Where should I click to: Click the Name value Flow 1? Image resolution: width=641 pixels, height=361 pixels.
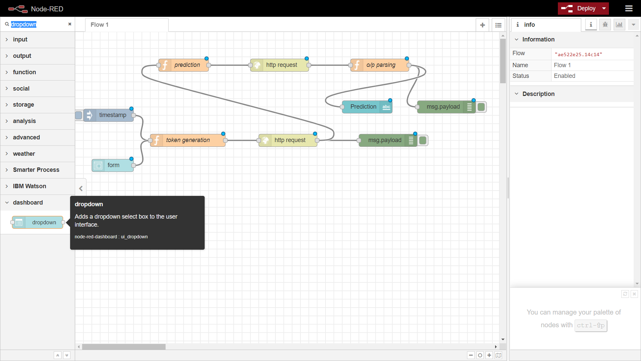click(562, 65)
